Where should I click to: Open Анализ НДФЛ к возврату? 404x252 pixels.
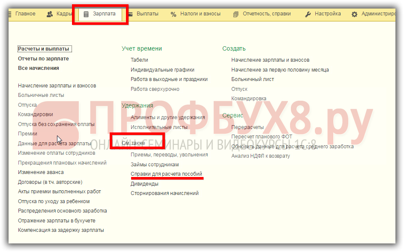tap(260, 156)
